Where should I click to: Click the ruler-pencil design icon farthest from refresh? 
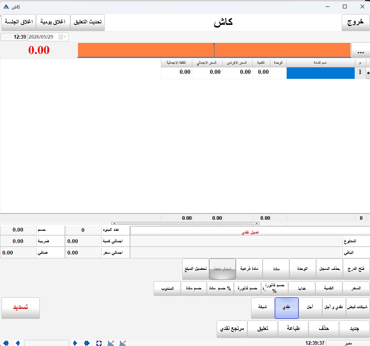click(122, 343)
